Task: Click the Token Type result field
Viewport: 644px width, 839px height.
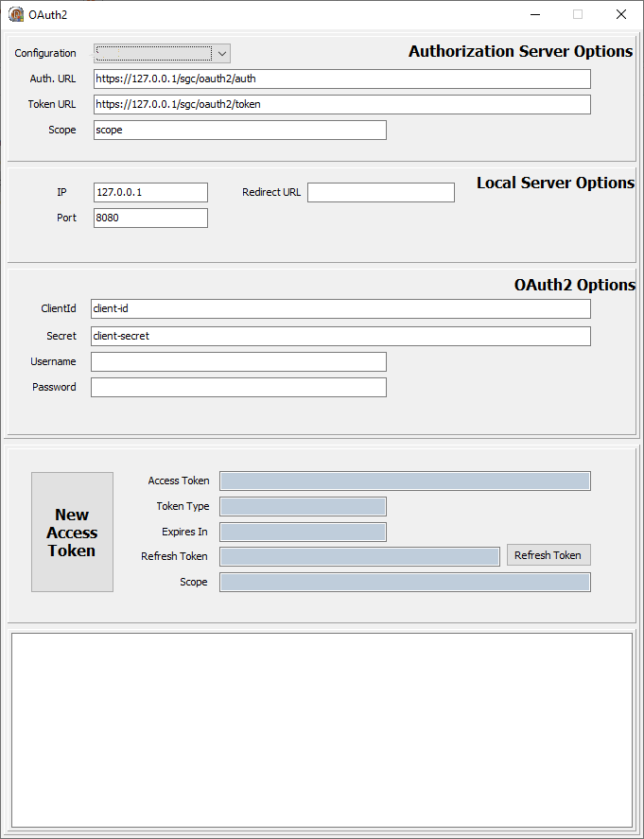Action: coord(303,506)
